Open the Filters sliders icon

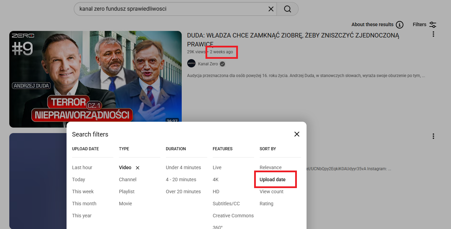(x=433, y=25)
